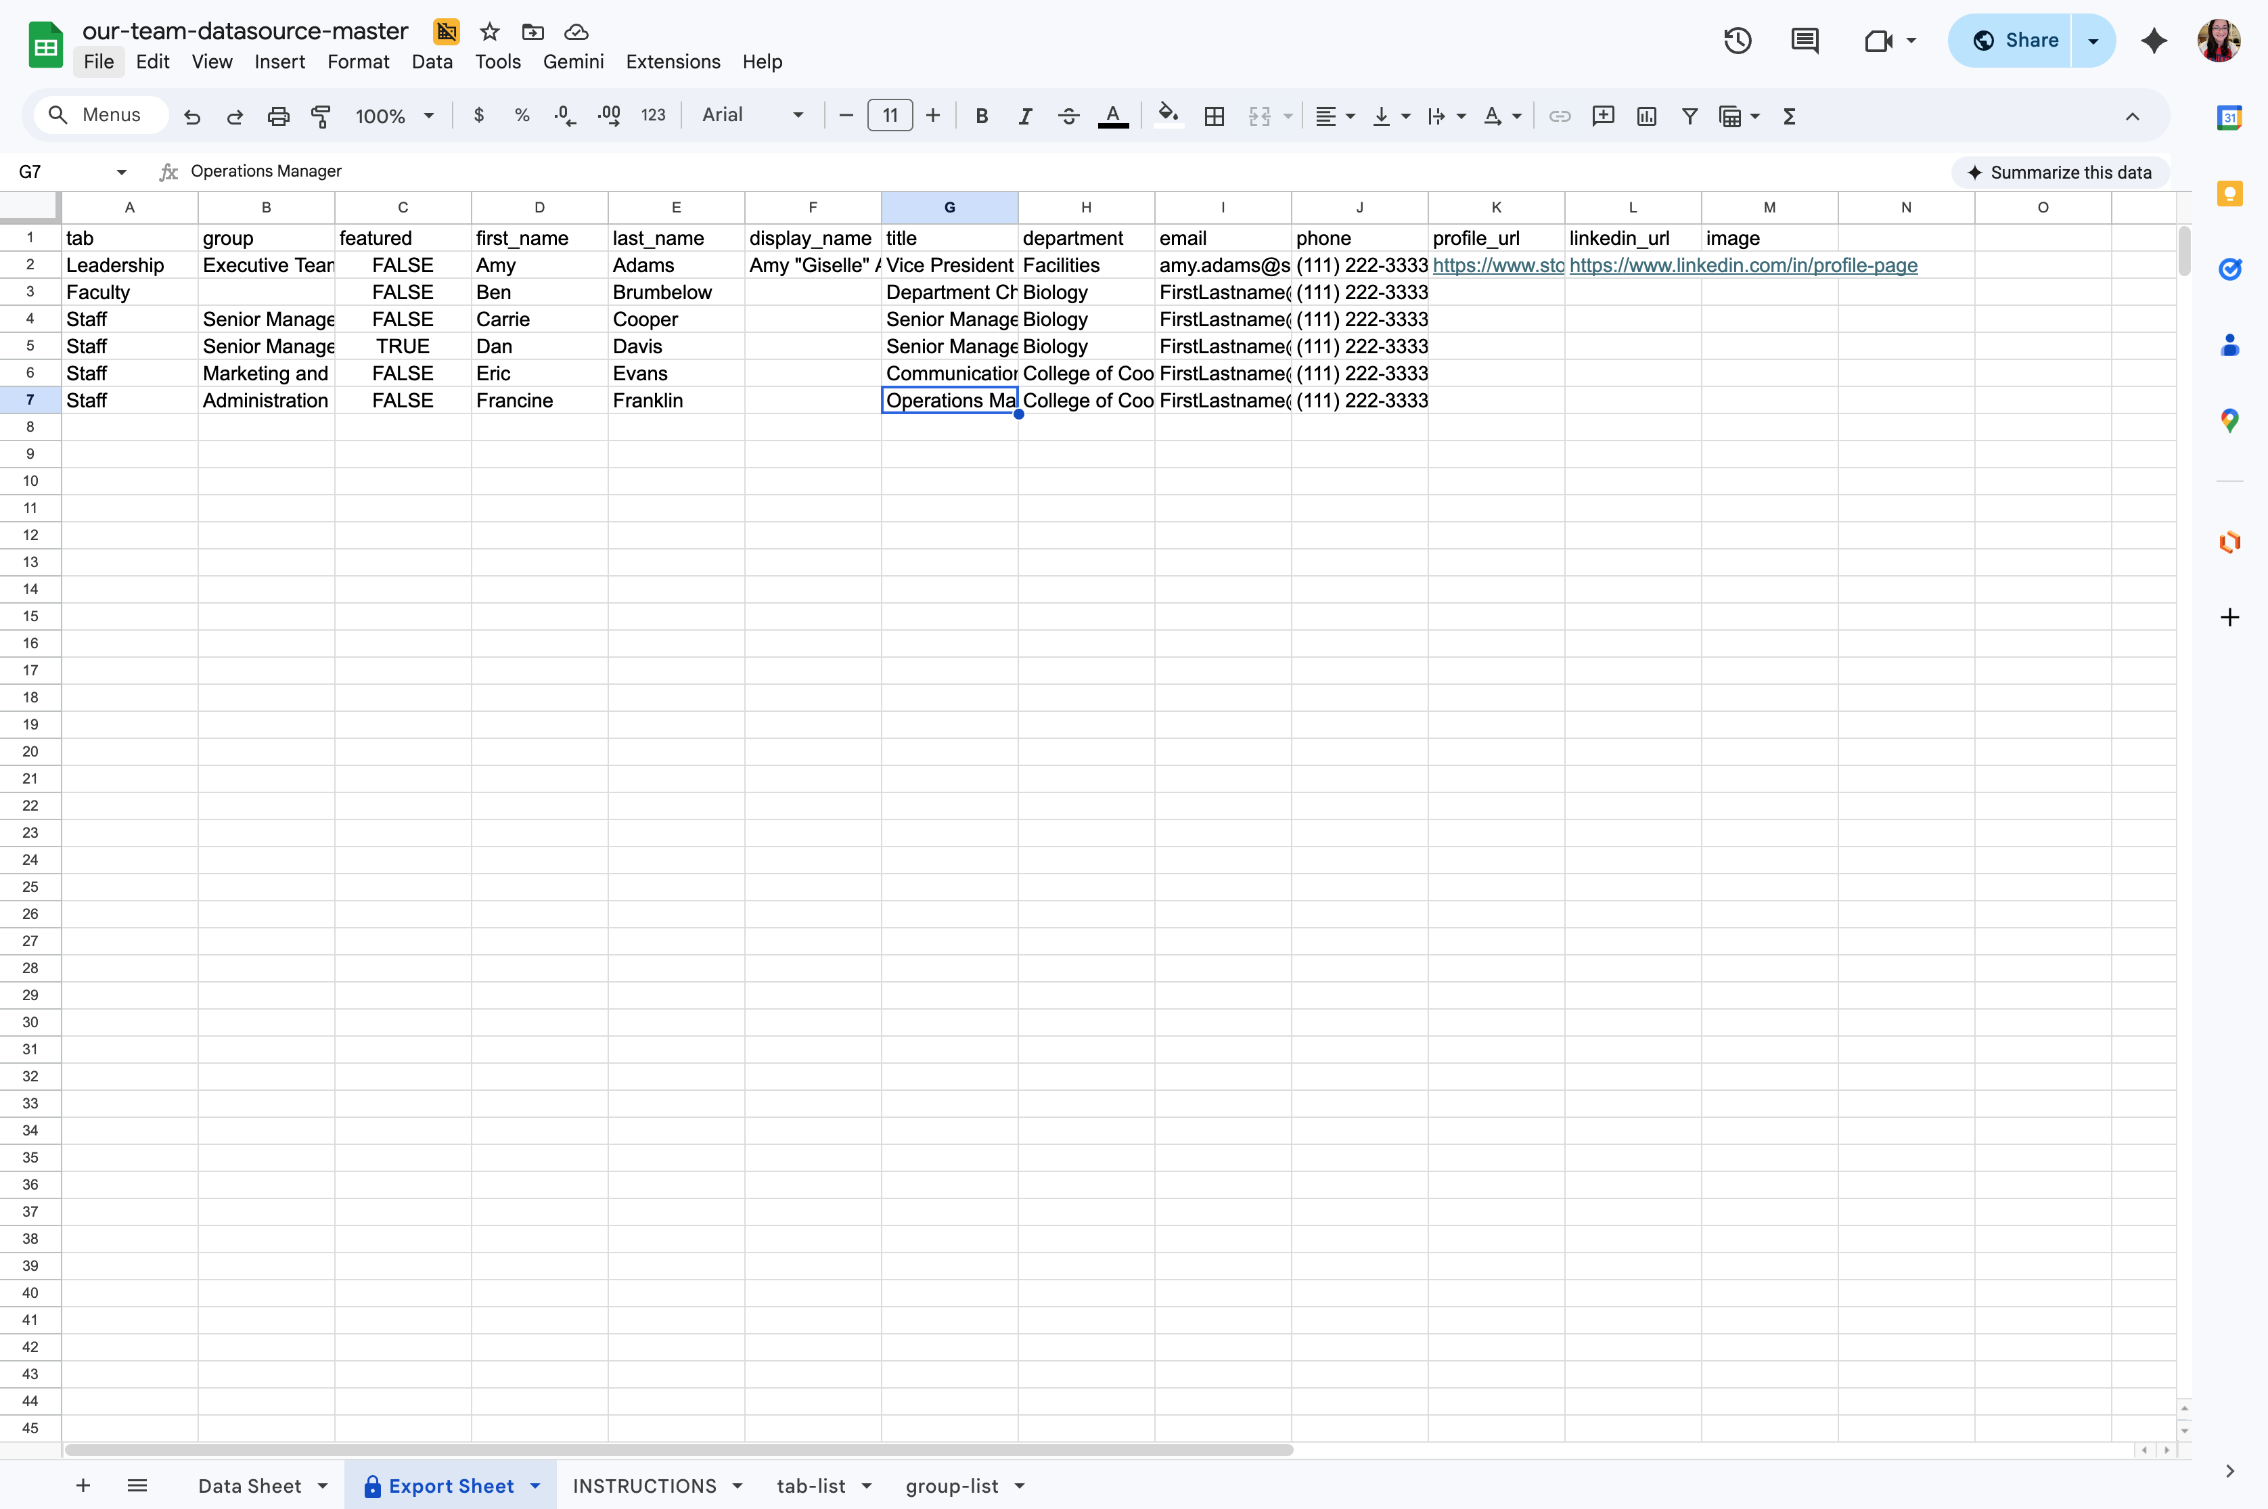Toggle italic formatting
2268x1509 pixels.
(1025, 116)
